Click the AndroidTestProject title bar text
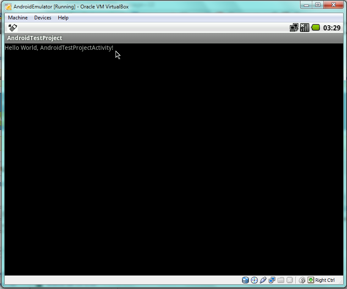This screenshot has width=347, height=289. [35, 38]
